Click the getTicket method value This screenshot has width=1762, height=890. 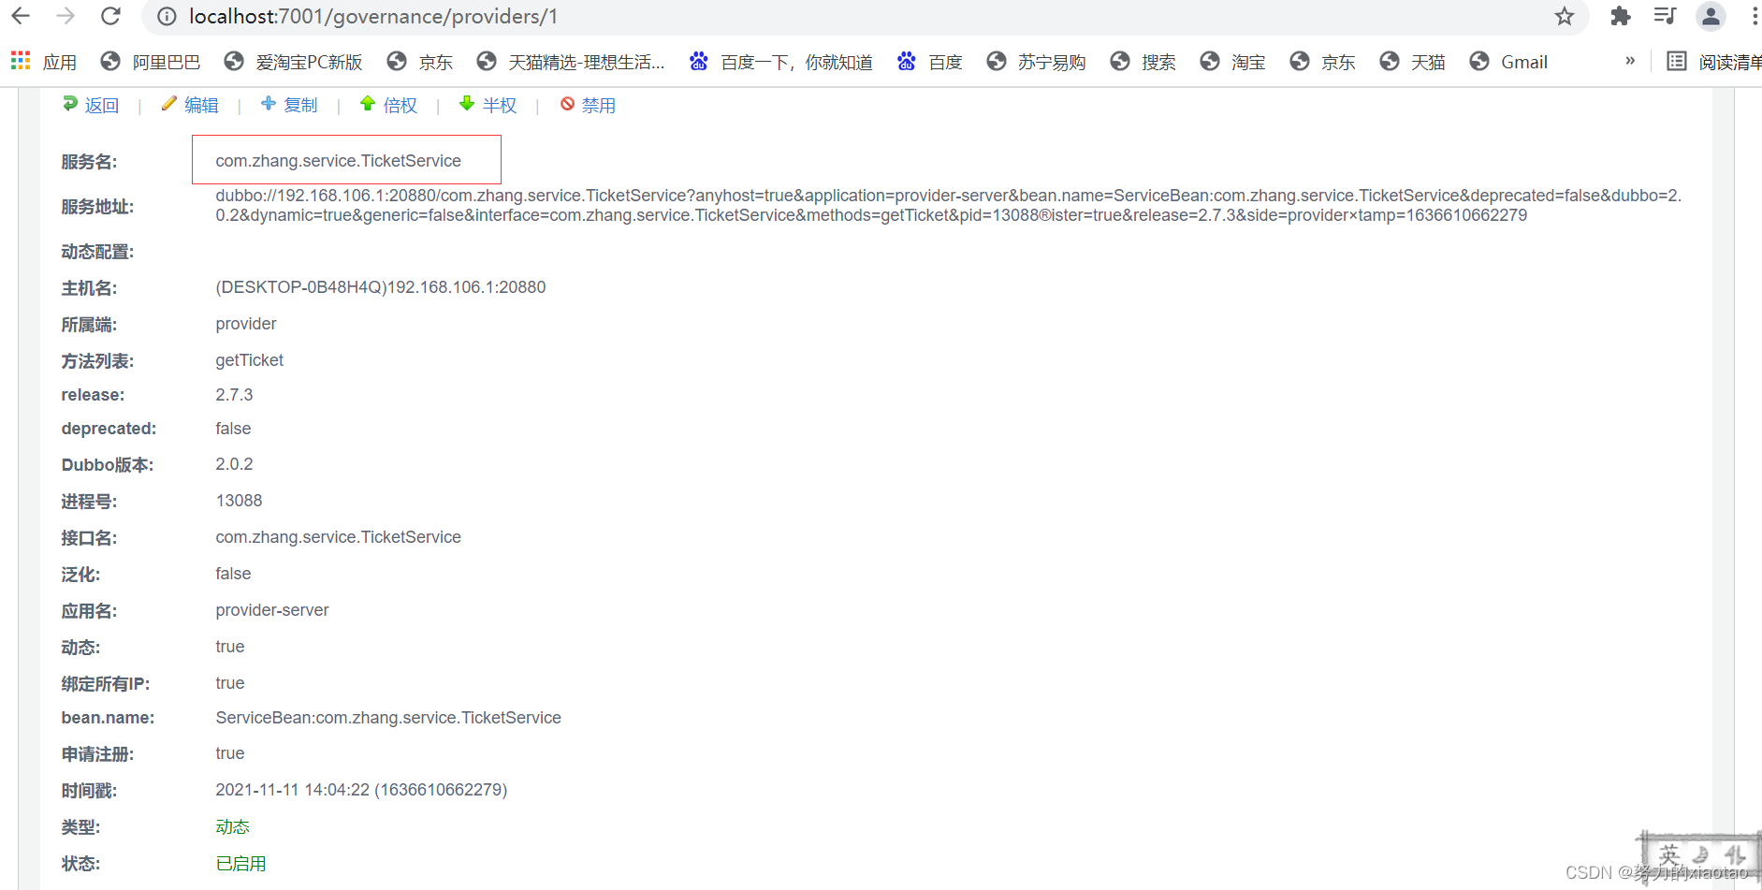click(249, 360)
